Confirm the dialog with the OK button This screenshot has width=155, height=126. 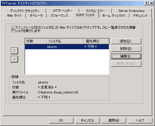point(61,120)
